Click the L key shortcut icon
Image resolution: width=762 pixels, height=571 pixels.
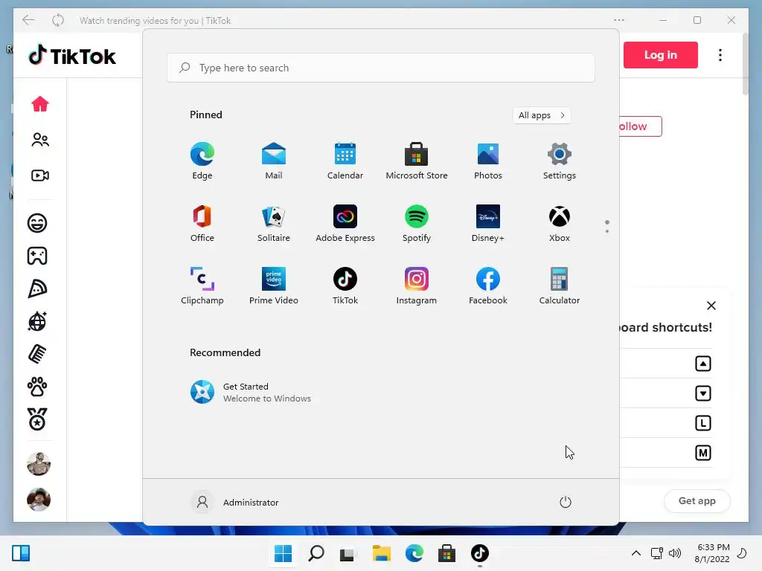click(702, 423)
